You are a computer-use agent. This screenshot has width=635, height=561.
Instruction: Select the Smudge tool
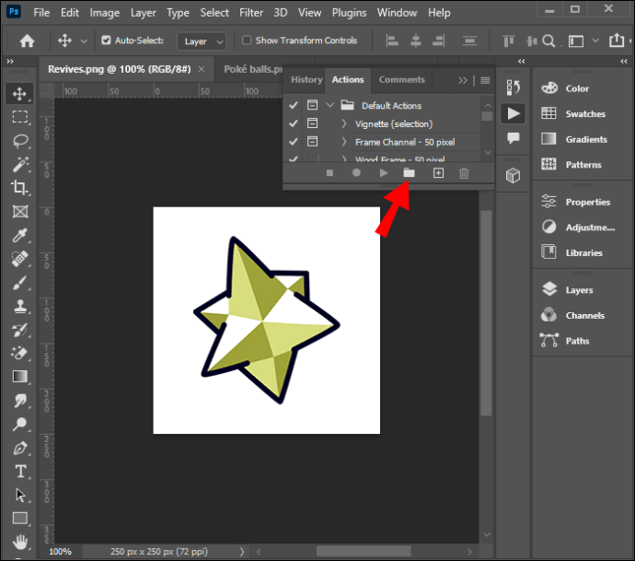point(20,401)
